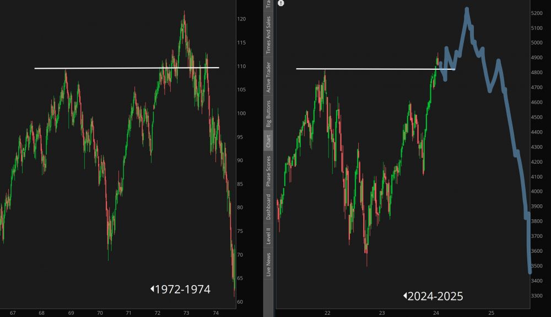Open the Level II tab
The image size is (551, 317).
[268, 235]
